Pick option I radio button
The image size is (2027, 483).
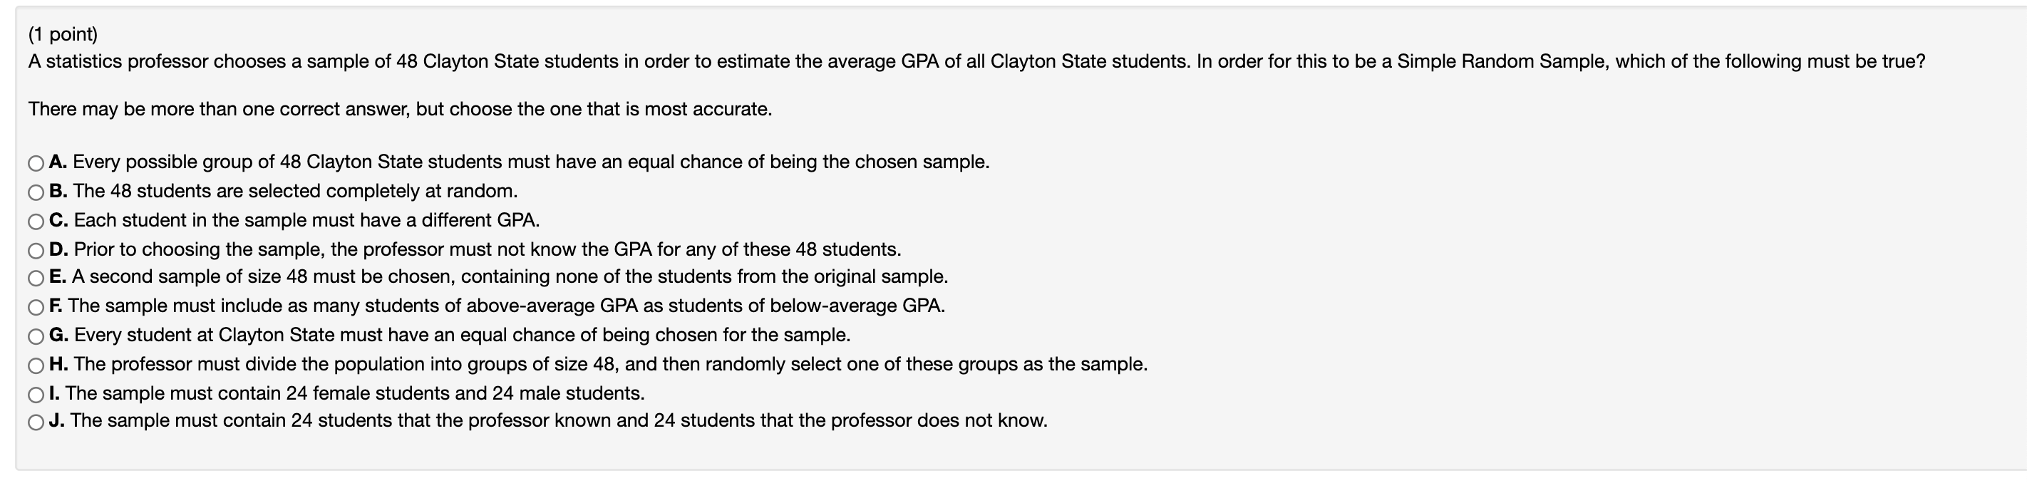click(x=36, y=395)
